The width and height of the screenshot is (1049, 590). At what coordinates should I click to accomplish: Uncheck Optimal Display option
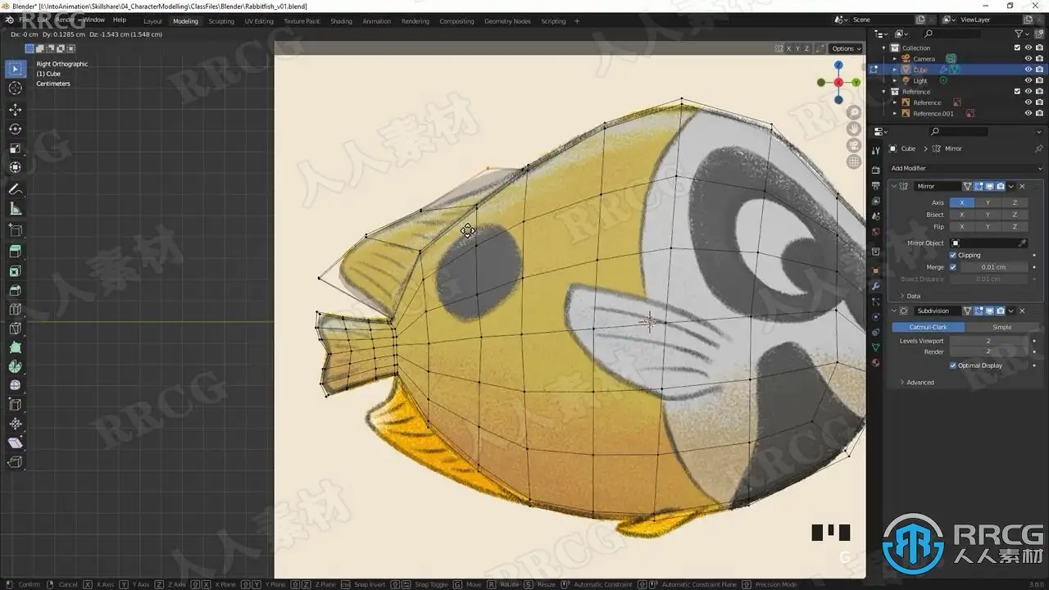click(x=952, y=365)
